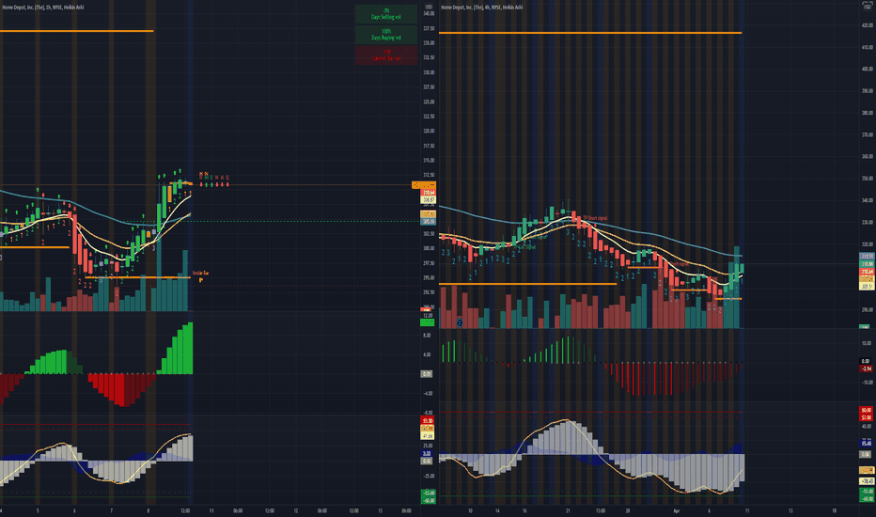Click the long orange horizontal line atop right chart
Viewport: 876px width, 517px height.
[590, 33]
